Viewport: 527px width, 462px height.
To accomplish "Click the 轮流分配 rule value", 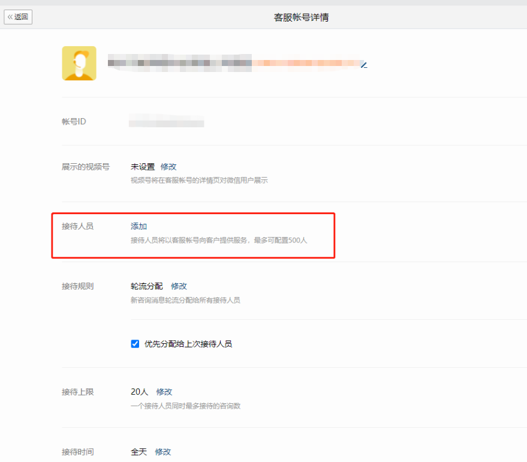I will click(147, 286).
